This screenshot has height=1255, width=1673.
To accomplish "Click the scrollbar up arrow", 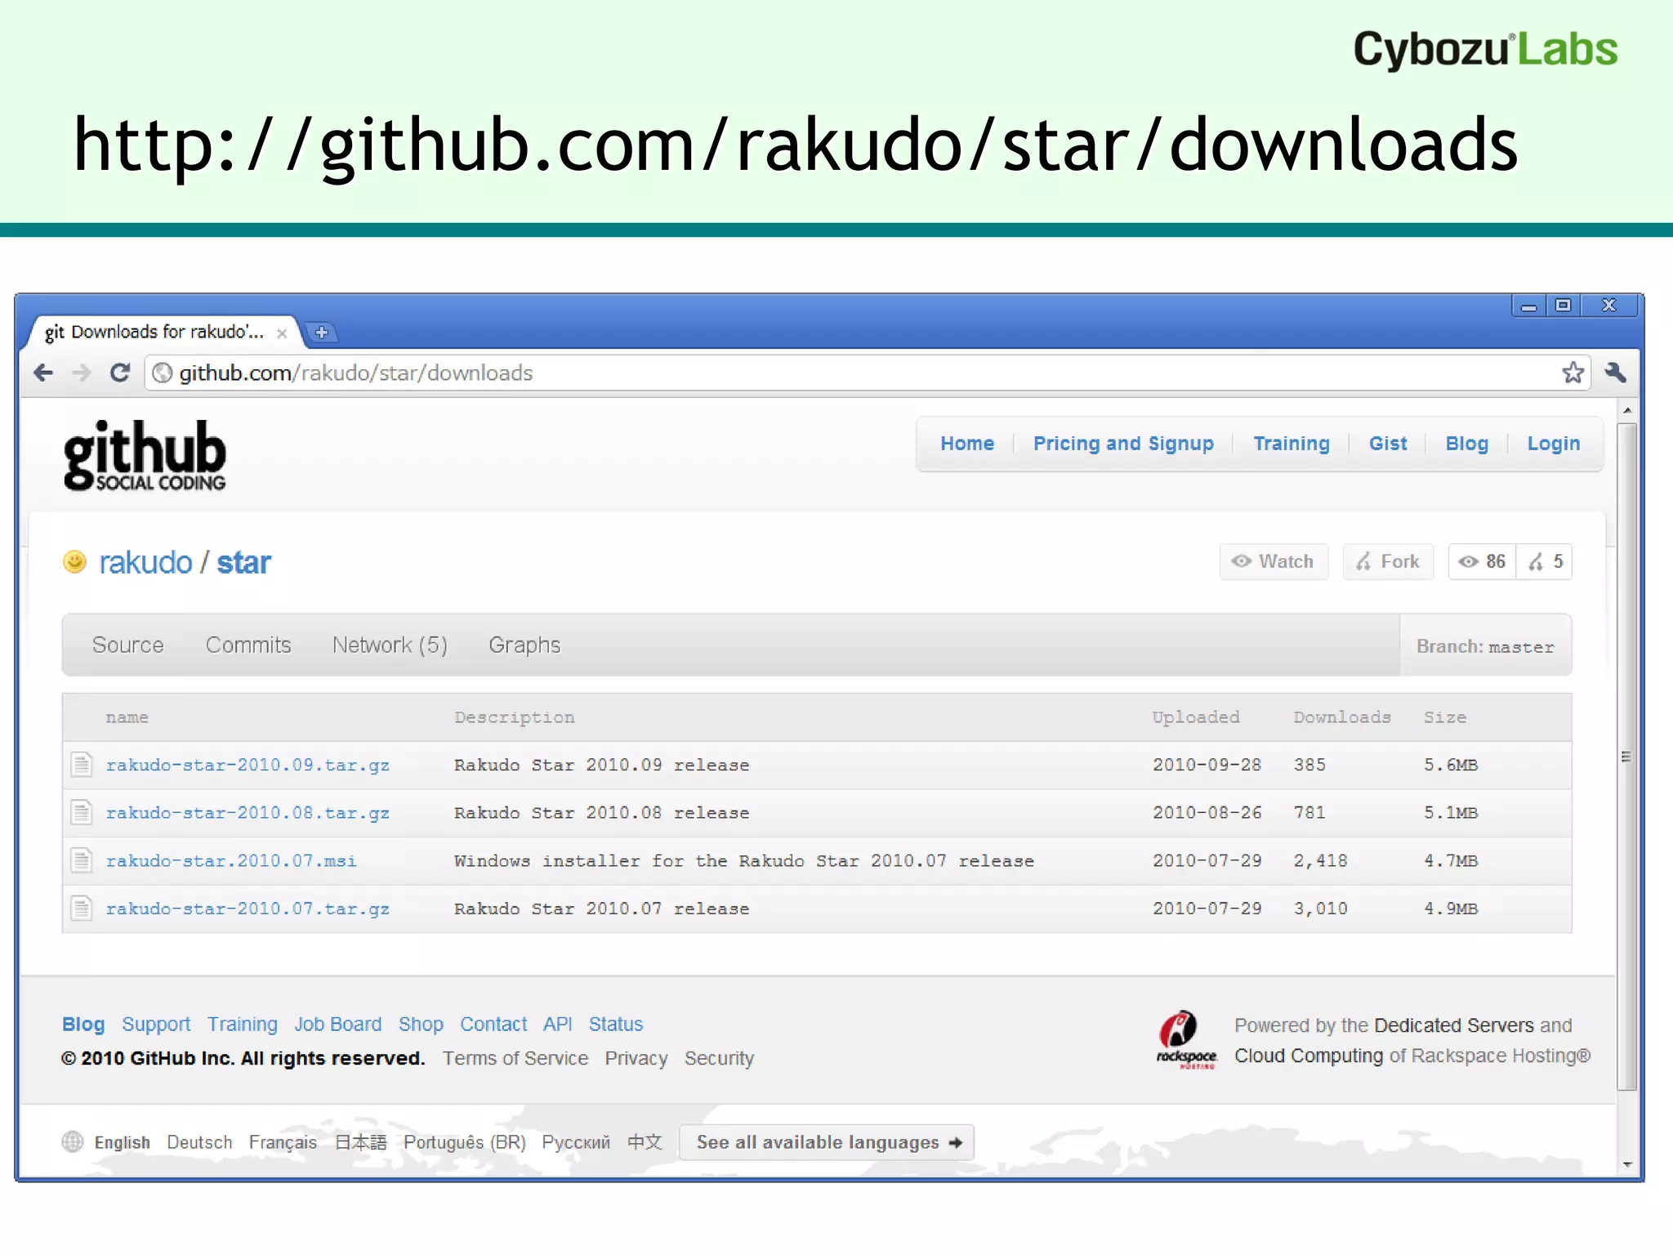I will 1627,410.
